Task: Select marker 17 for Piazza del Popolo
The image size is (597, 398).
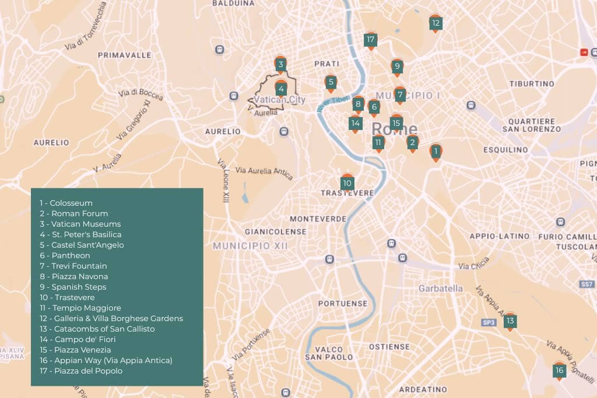Action: click(x=370, y=40)
